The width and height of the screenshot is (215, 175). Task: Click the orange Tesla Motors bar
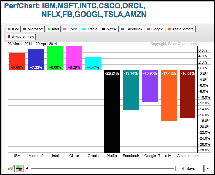(x=169, y=96)
